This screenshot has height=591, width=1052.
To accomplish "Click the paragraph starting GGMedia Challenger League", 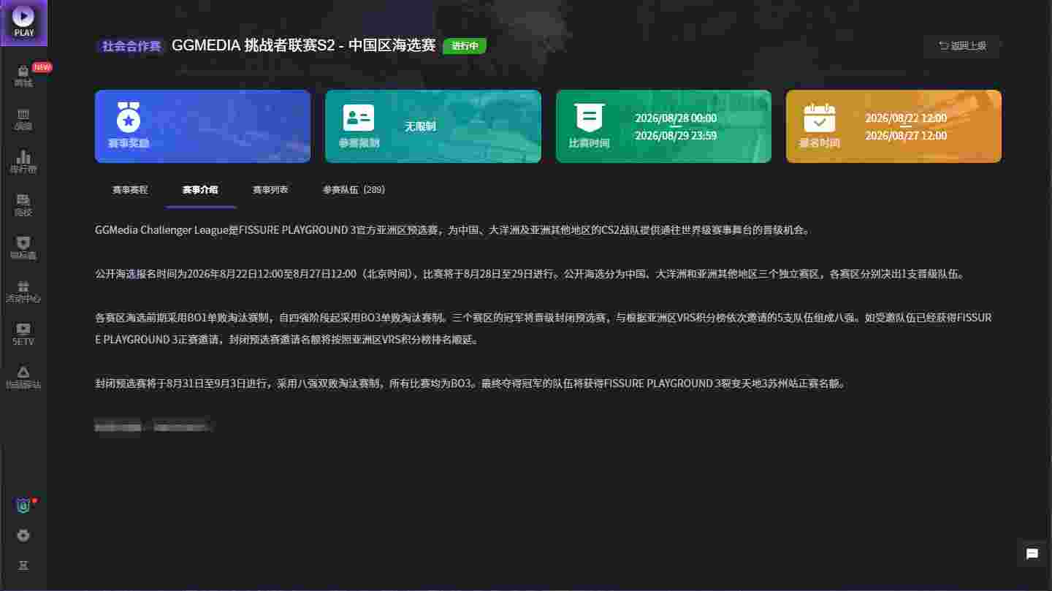I will point(452,230).
